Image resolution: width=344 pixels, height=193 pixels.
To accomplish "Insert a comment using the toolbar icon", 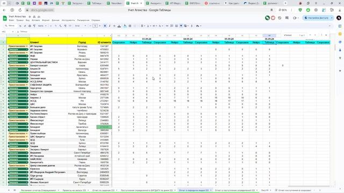I will coord(172,26).
